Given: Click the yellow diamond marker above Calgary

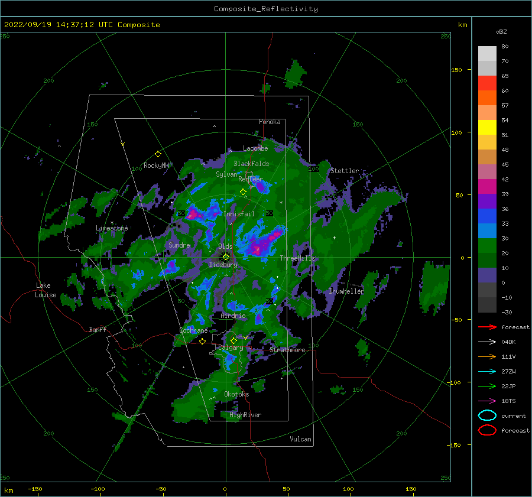Looking at the screenshot, I should pyautogui.click(x=233, y=340).
